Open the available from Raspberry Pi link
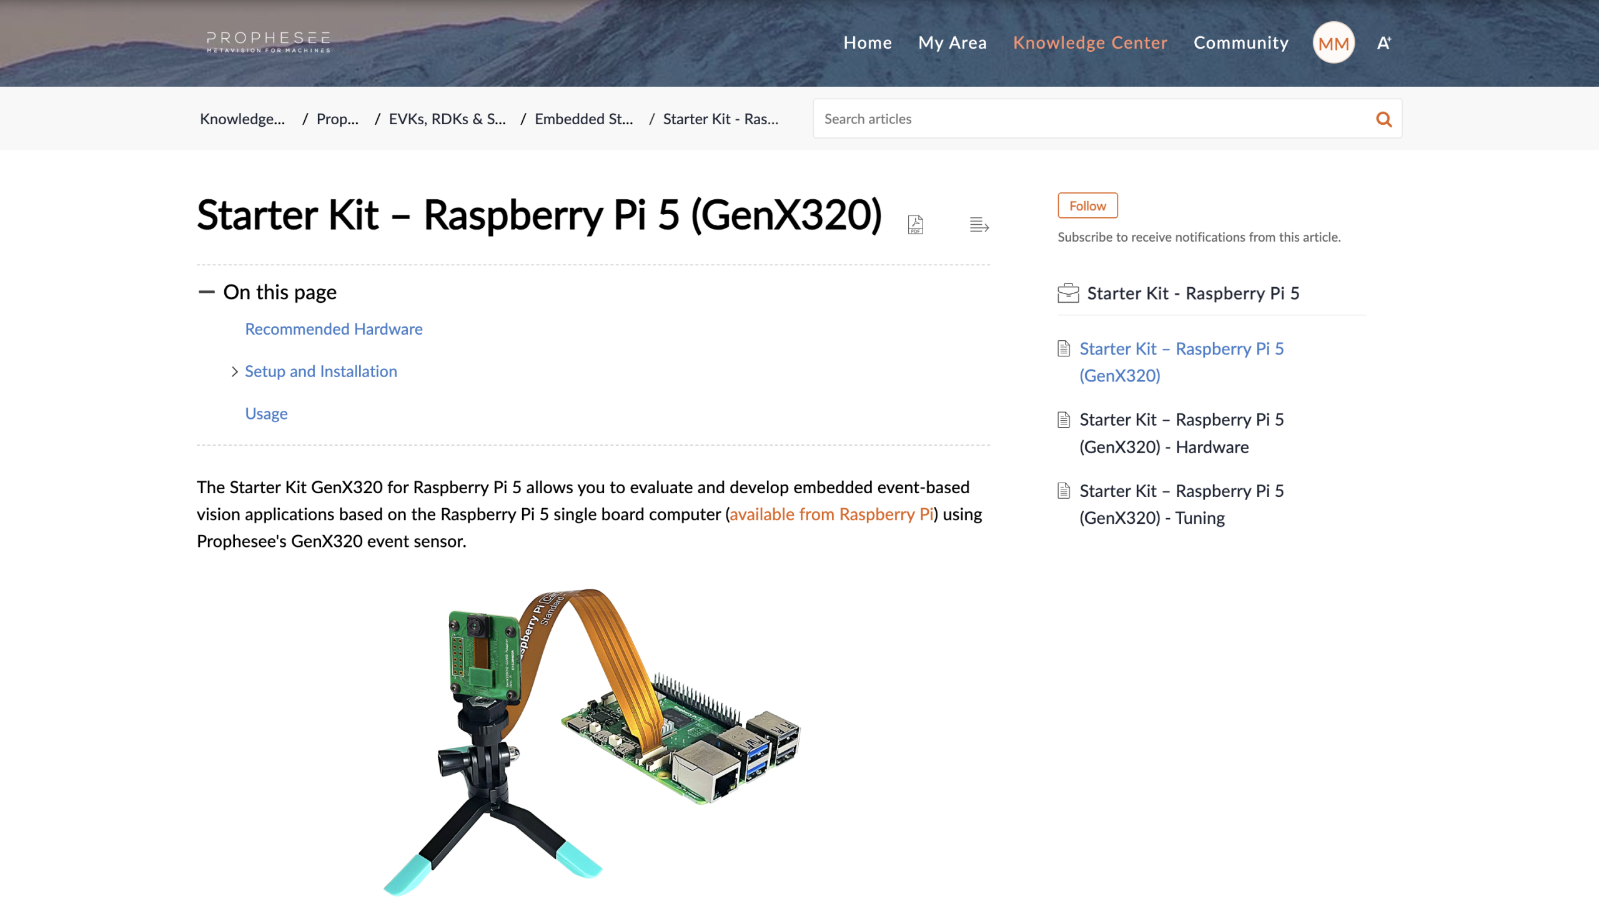 [831, 514]
